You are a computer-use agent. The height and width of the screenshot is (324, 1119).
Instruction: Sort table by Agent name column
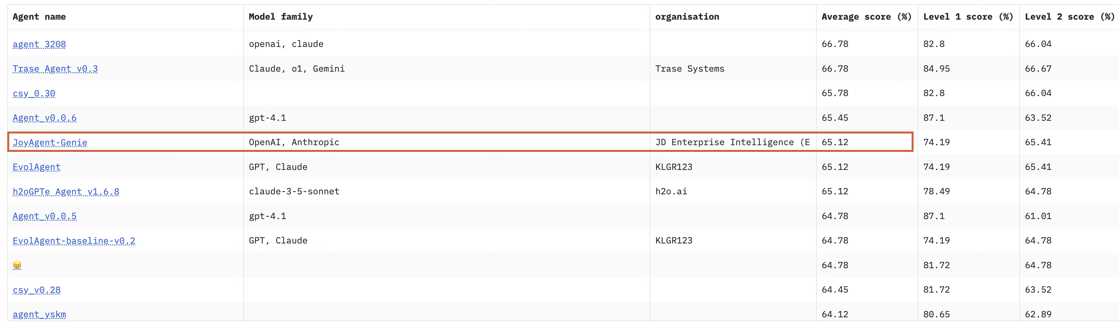pos(39,16)
